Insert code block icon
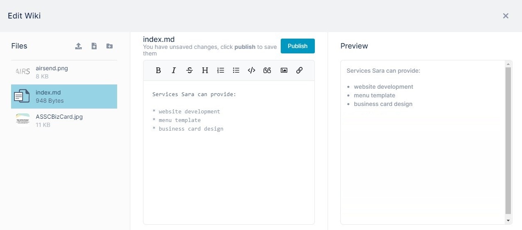The height and width of the screenshot is (230, 522). coord(252,70)
